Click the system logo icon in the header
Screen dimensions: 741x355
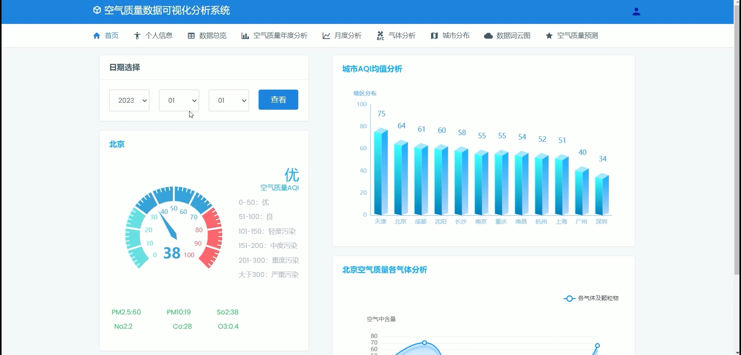(x=96, y=10)
